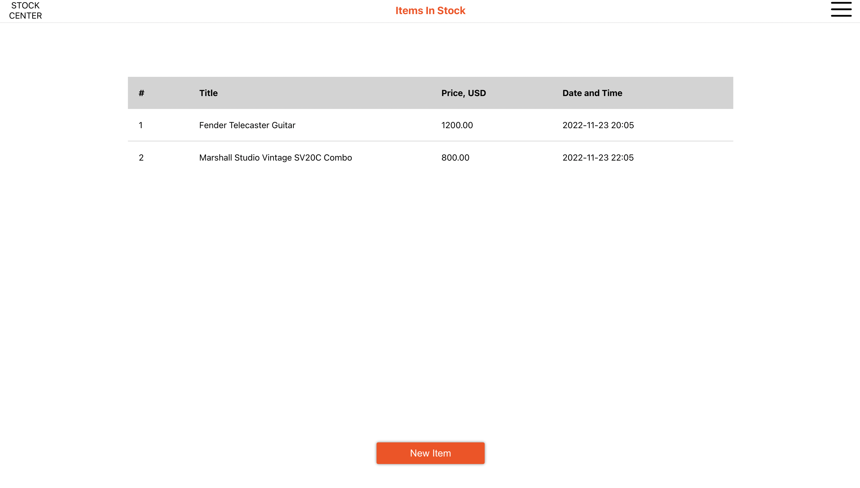
Task: Select Marshall Studio Vintage SV20C Combo cell
Action: tap(275, 158)
